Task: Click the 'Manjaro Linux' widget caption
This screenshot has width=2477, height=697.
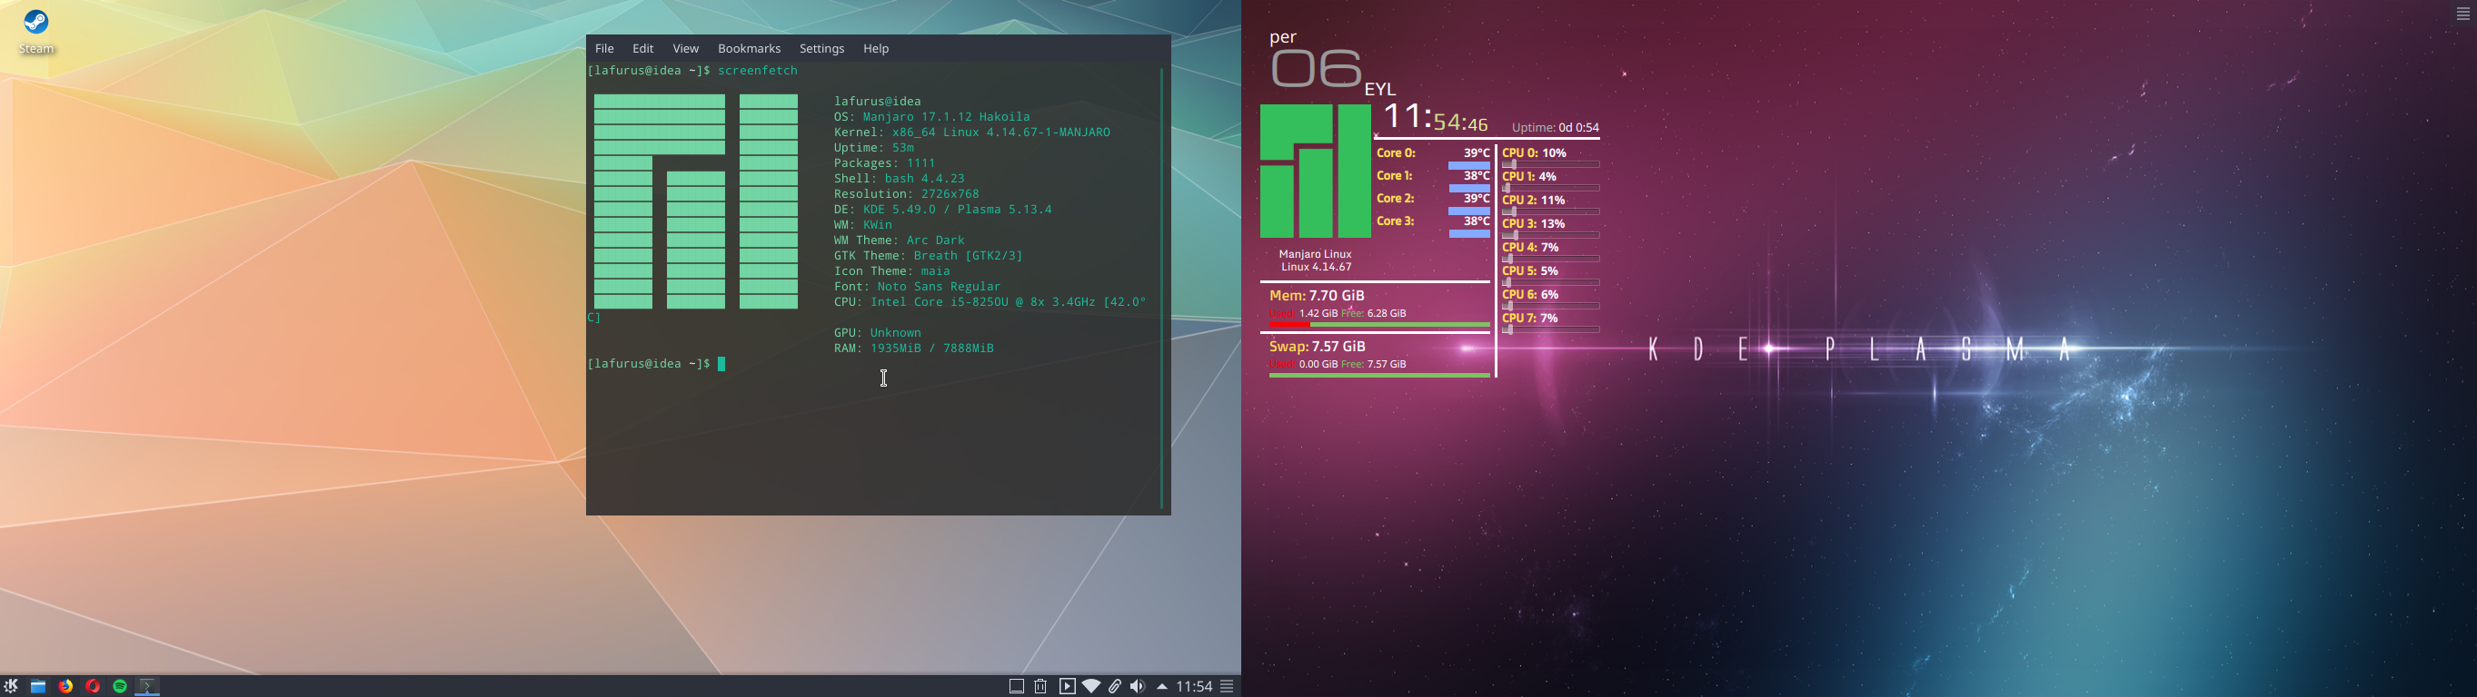Action: click(x=1316, y=254)
